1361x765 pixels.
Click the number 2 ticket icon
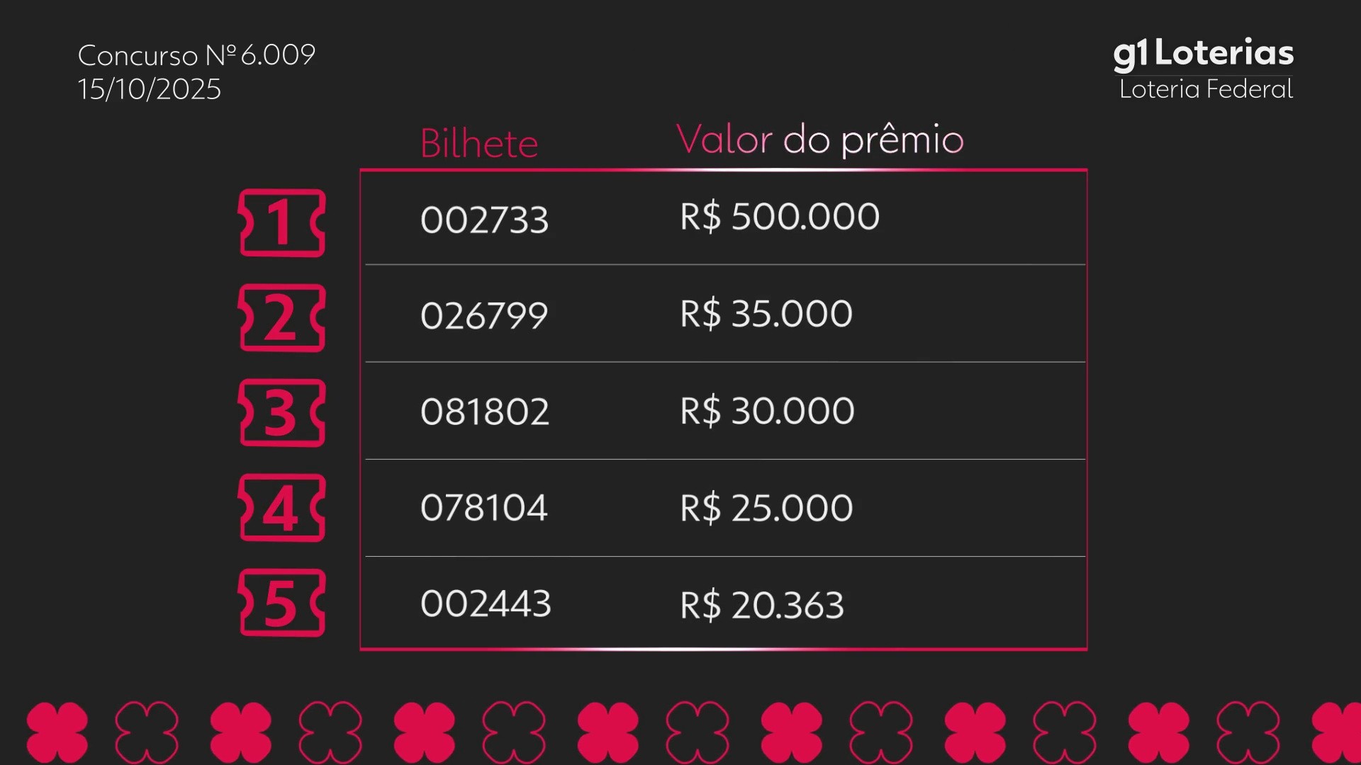tap(282, 318)
